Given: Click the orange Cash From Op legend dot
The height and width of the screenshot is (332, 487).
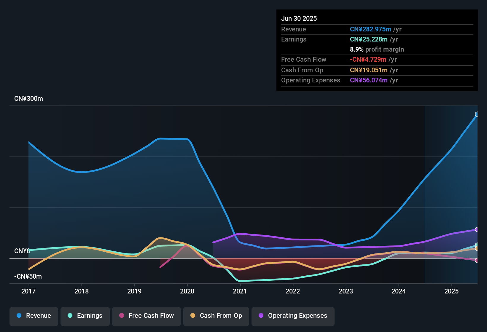Looking at the screenshot, I should (x=193, y=316).
